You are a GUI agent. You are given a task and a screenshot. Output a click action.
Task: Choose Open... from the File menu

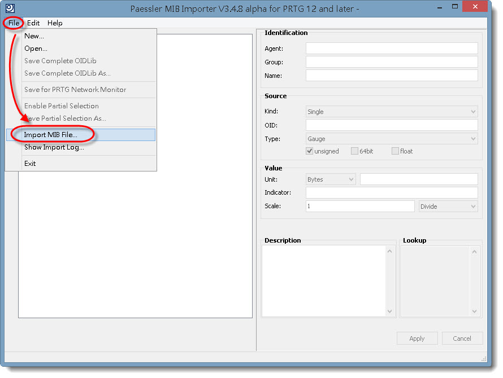(x=81, y=49)
